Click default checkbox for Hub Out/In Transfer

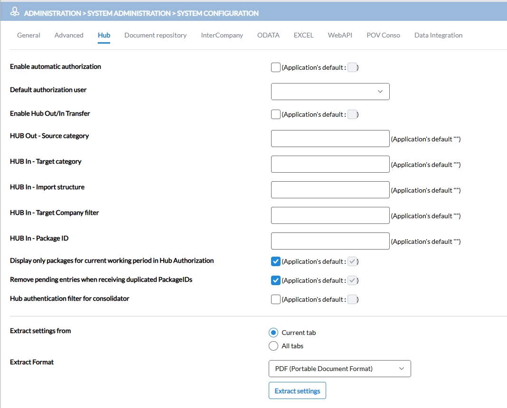(x=352, y=114)
